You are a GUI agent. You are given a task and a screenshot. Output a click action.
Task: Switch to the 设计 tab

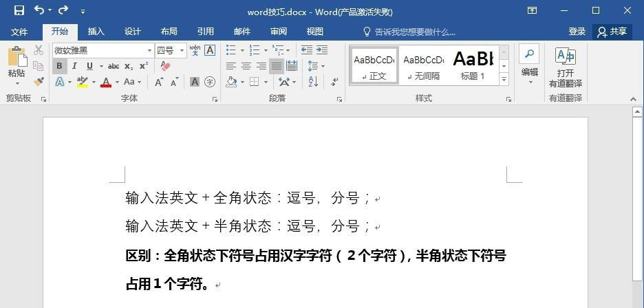pos(133,32)
